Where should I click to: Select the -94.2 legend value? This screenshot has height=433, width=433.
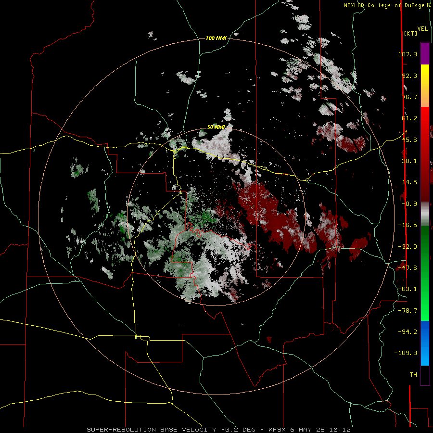click(x=408, y=331)
